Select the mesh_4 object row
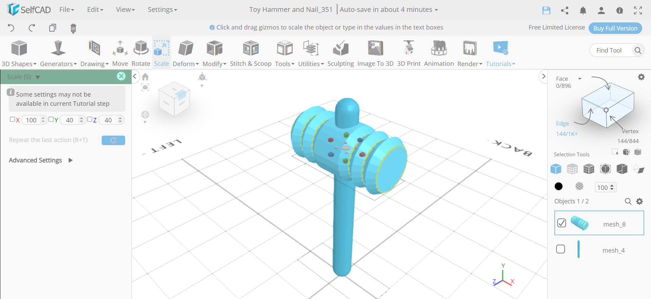 [x=599, y=250]
